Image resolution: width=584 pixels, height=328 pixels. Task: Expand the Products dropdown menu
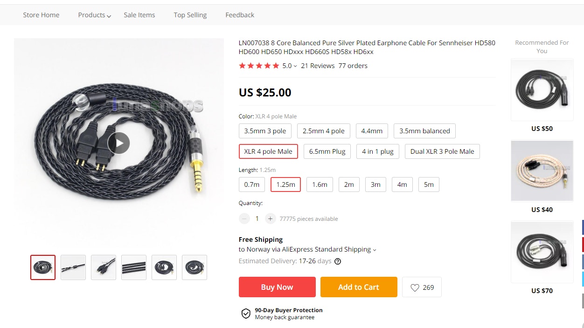(x=94, y=15)
